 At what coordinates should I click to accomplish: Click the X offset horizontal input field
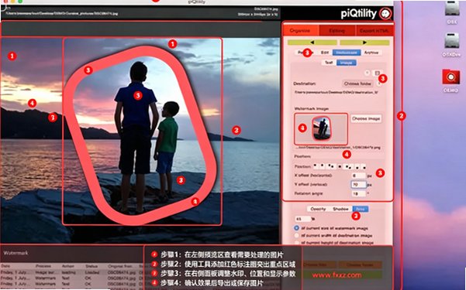(359, 176)
